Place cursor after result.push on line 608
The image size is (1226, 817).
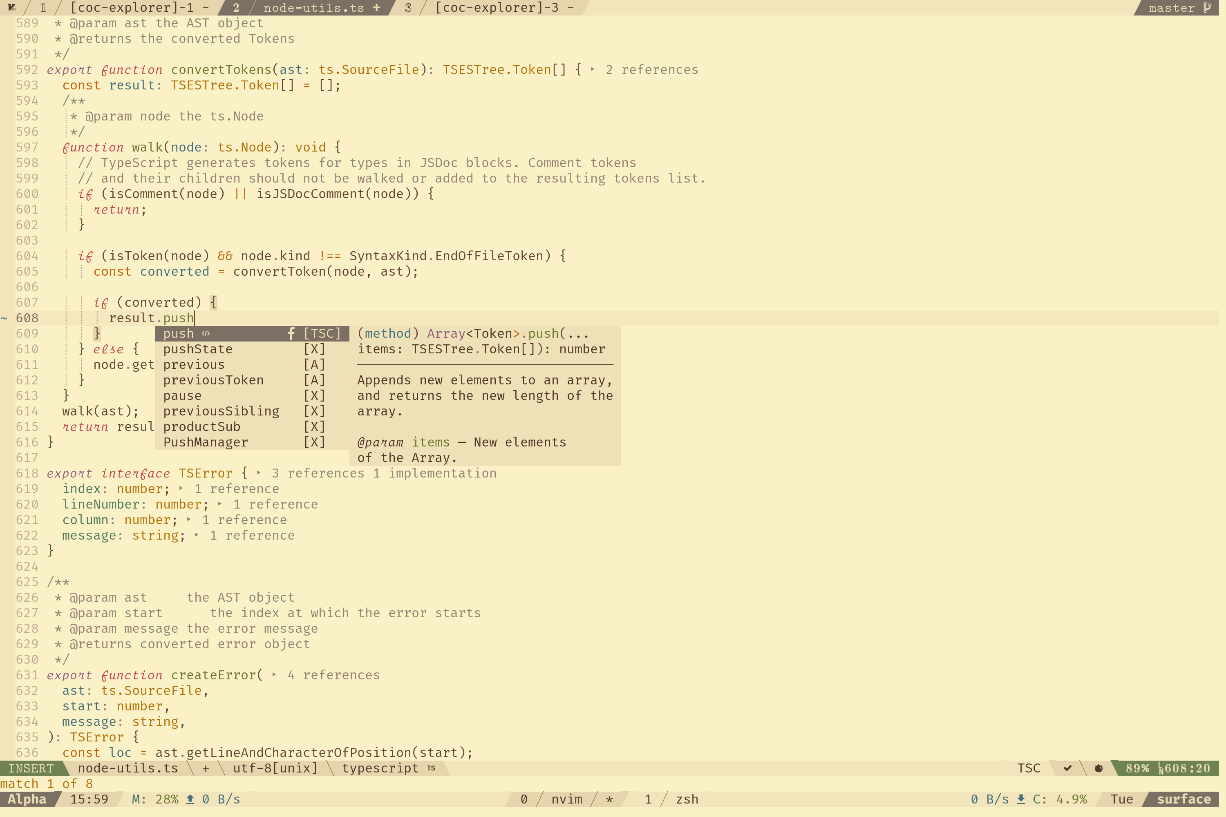pyautogui.click(x=195, y=318)
